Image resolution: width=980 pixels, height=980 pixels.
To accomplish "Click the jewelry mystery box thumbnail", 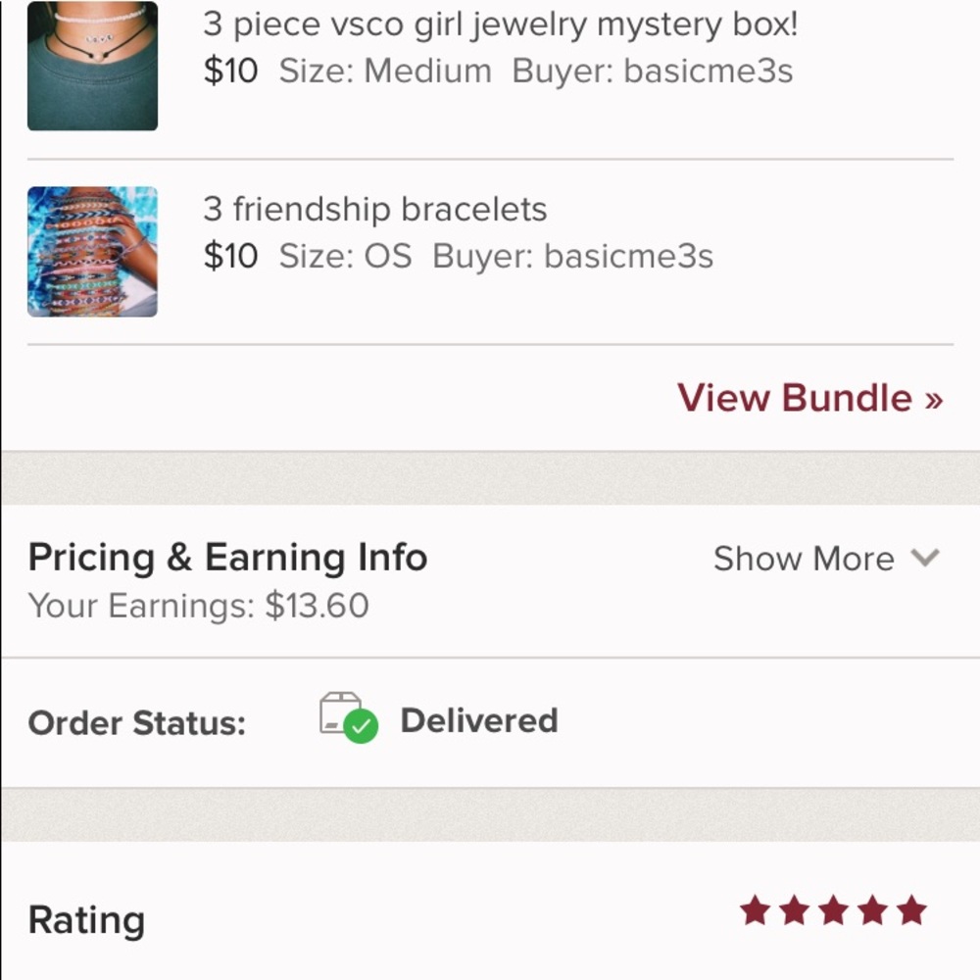I will (x=92, y=65).
